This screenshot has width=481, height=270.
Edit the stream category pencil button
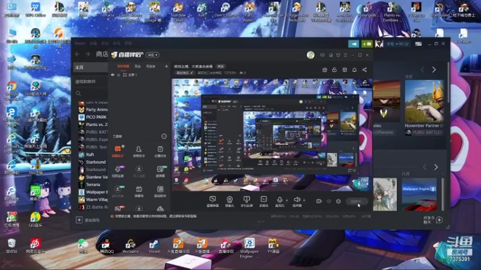184,73
